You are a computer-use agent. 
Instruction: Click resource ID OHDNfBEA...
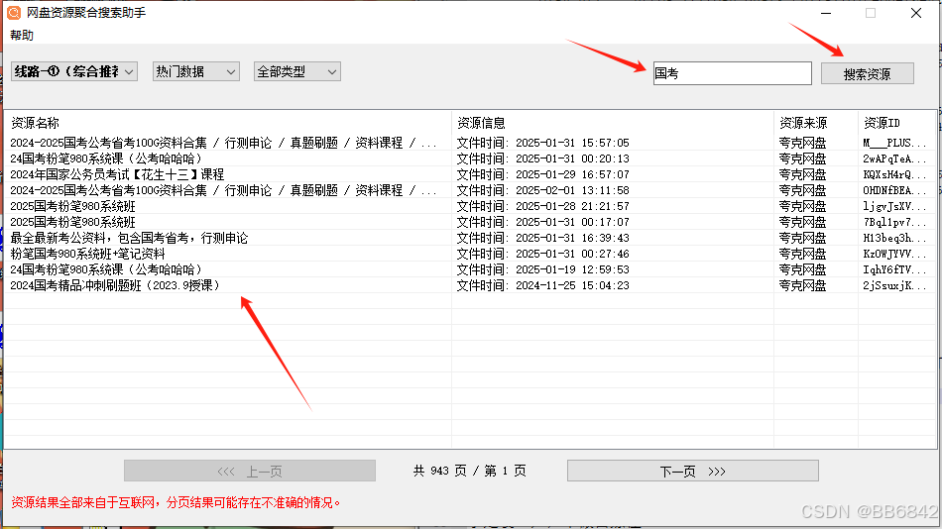point(894,190)
